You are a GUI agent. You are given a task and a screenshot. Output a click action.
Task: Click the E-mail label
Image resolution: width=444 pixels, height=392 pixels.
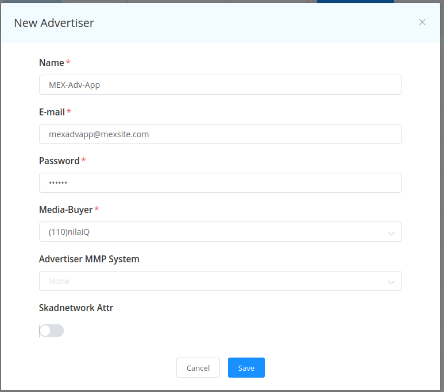[52, 112]
